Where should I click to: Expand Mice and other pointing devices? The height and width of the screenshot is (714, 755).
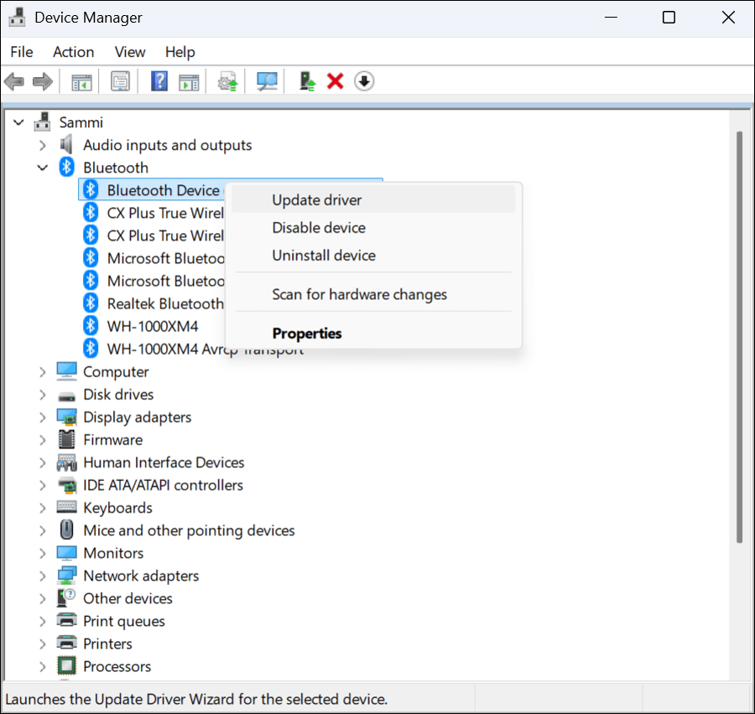pos(43,530)
